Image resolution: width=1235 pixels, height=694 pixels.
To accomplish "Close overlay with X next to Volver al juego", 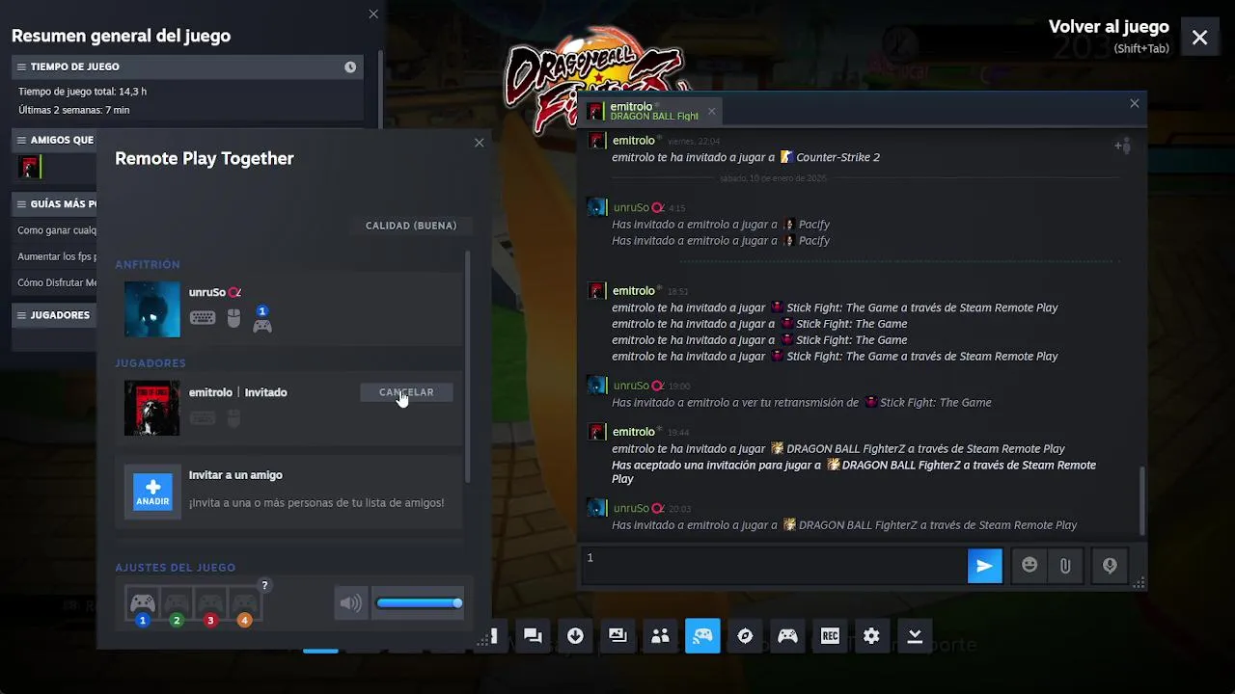I will (x=1199, y=38).
